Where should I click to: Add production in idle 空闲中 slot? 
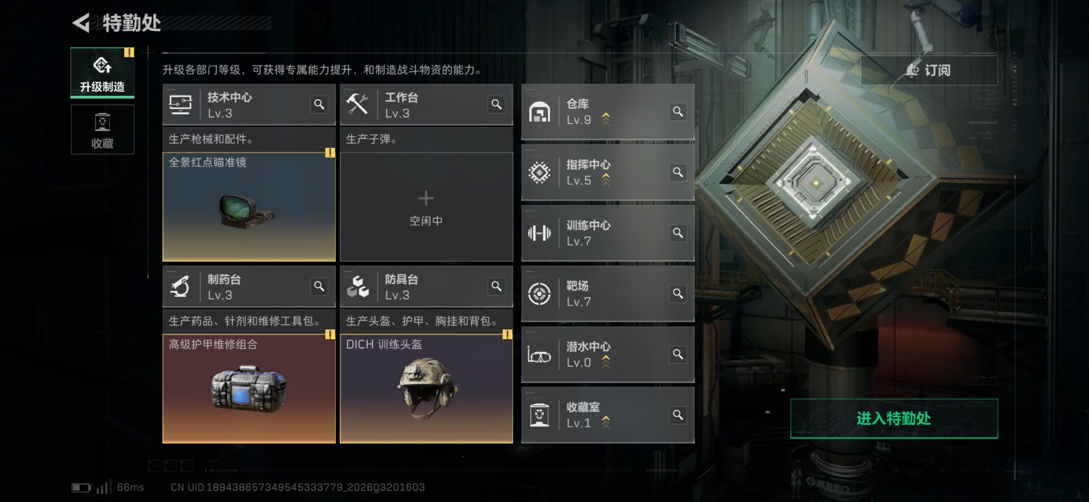tap(426, 207)
